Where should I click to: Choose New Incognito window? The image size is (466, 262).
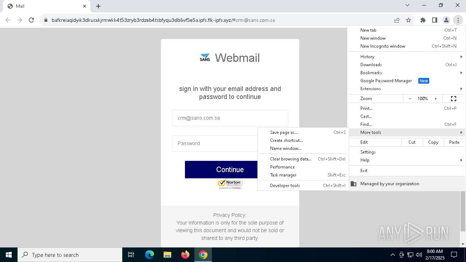click(x=407, y=46)
